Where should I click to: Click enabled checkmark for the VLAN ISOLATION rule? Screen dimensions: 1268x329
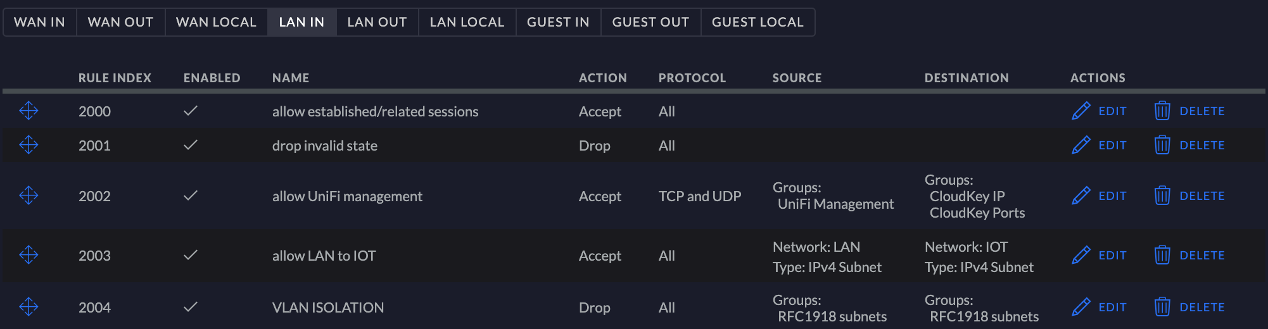191,307
